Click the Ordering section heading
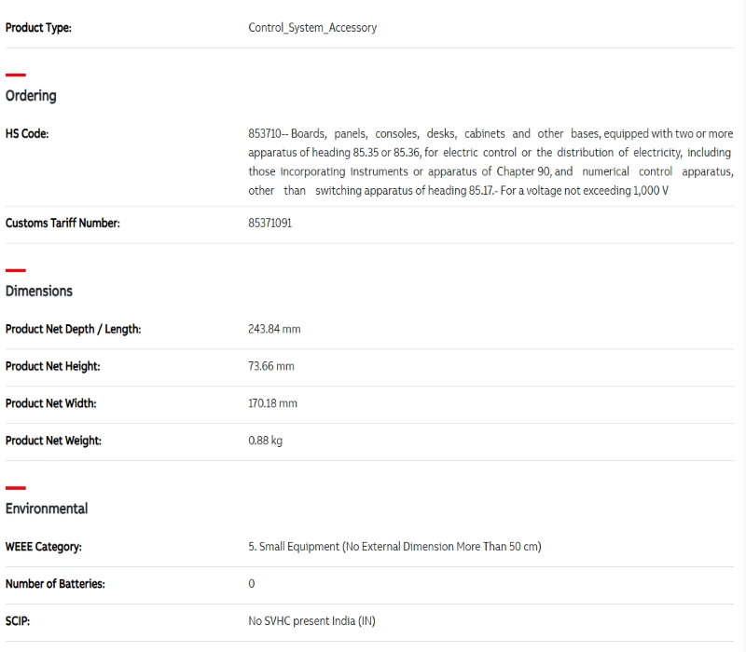This screenshot has height=652, width=746. 31,96
